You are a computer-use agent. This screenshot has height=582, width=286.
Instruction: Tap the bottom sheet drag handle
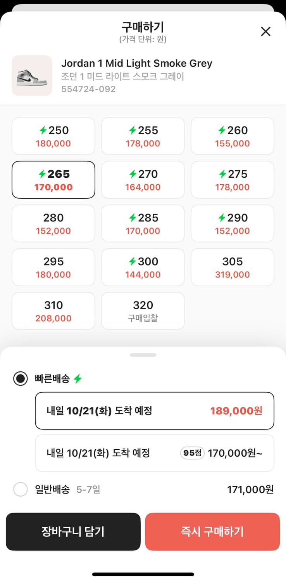pos(143,355)
